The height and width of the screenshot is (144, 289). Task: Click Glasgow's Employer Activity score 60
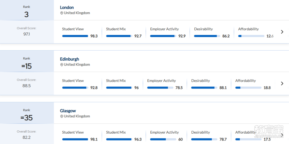tap(180, 139)
